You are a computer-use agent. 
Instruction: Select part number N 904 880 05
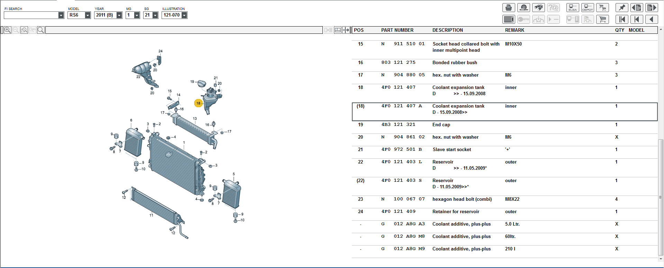click(x=403, y=75)
